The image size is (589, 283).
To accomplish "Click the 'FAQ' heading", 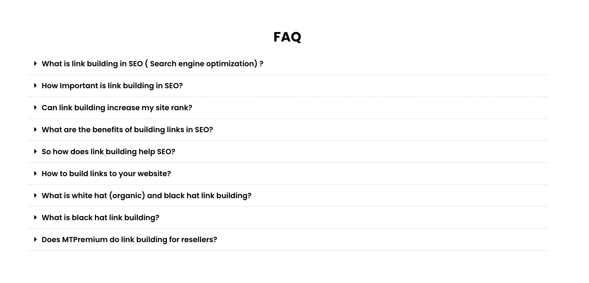I will point(287,37).
